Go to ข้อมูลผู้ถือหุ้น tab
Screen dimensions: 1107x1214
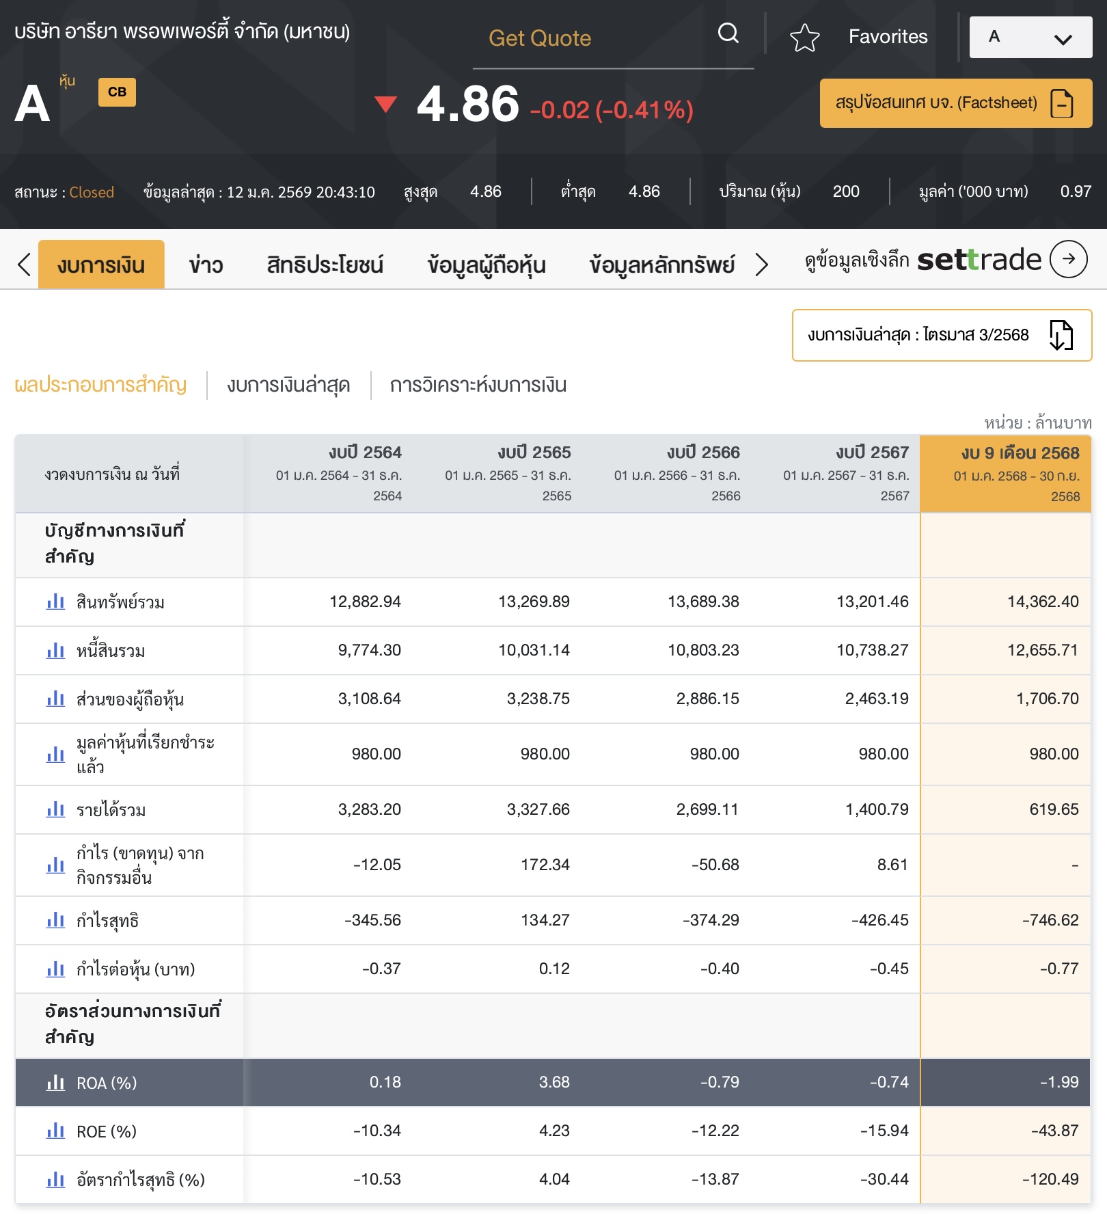[x=487, y=265]
